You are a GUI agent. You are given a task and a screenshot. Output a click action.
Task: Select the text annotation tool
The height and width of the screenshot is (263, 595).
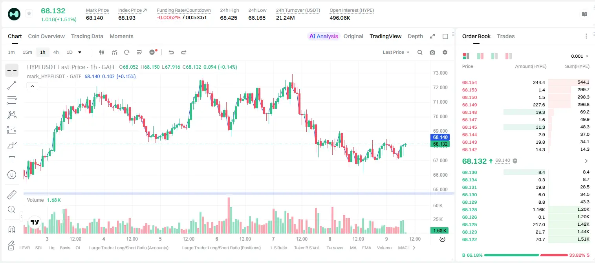[12, 160]
